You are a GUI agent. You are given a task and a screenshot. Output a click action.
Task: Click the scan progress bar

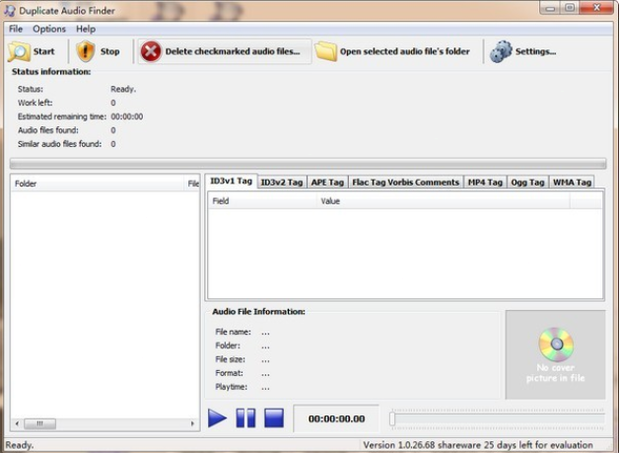click(x=308, y=163)
